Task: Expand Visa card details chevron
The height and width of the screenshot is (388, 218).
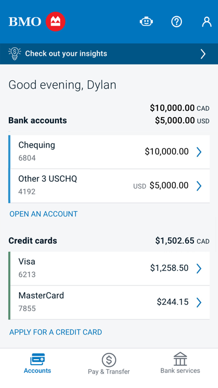Action: click(199, 269)
